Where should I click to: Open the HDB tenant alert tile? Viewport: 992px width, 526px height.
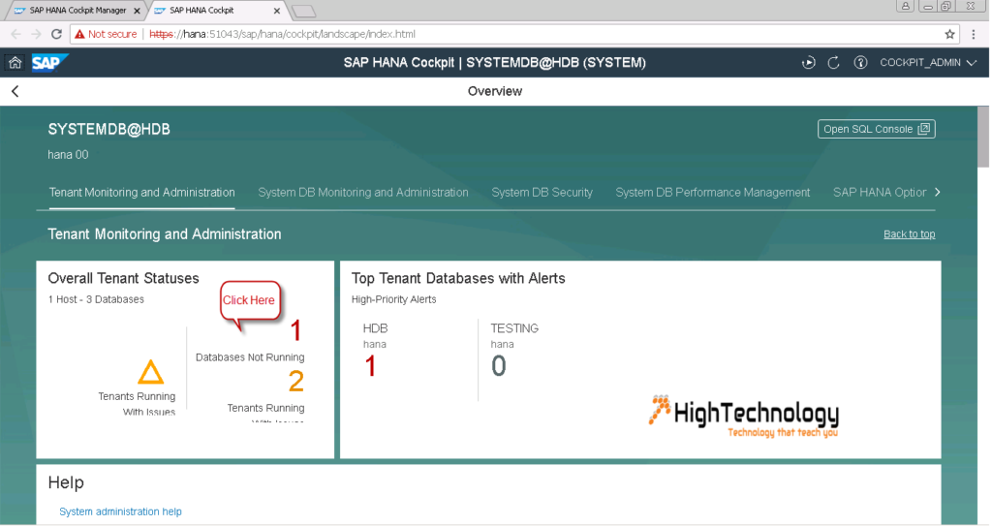coord(375,352)
